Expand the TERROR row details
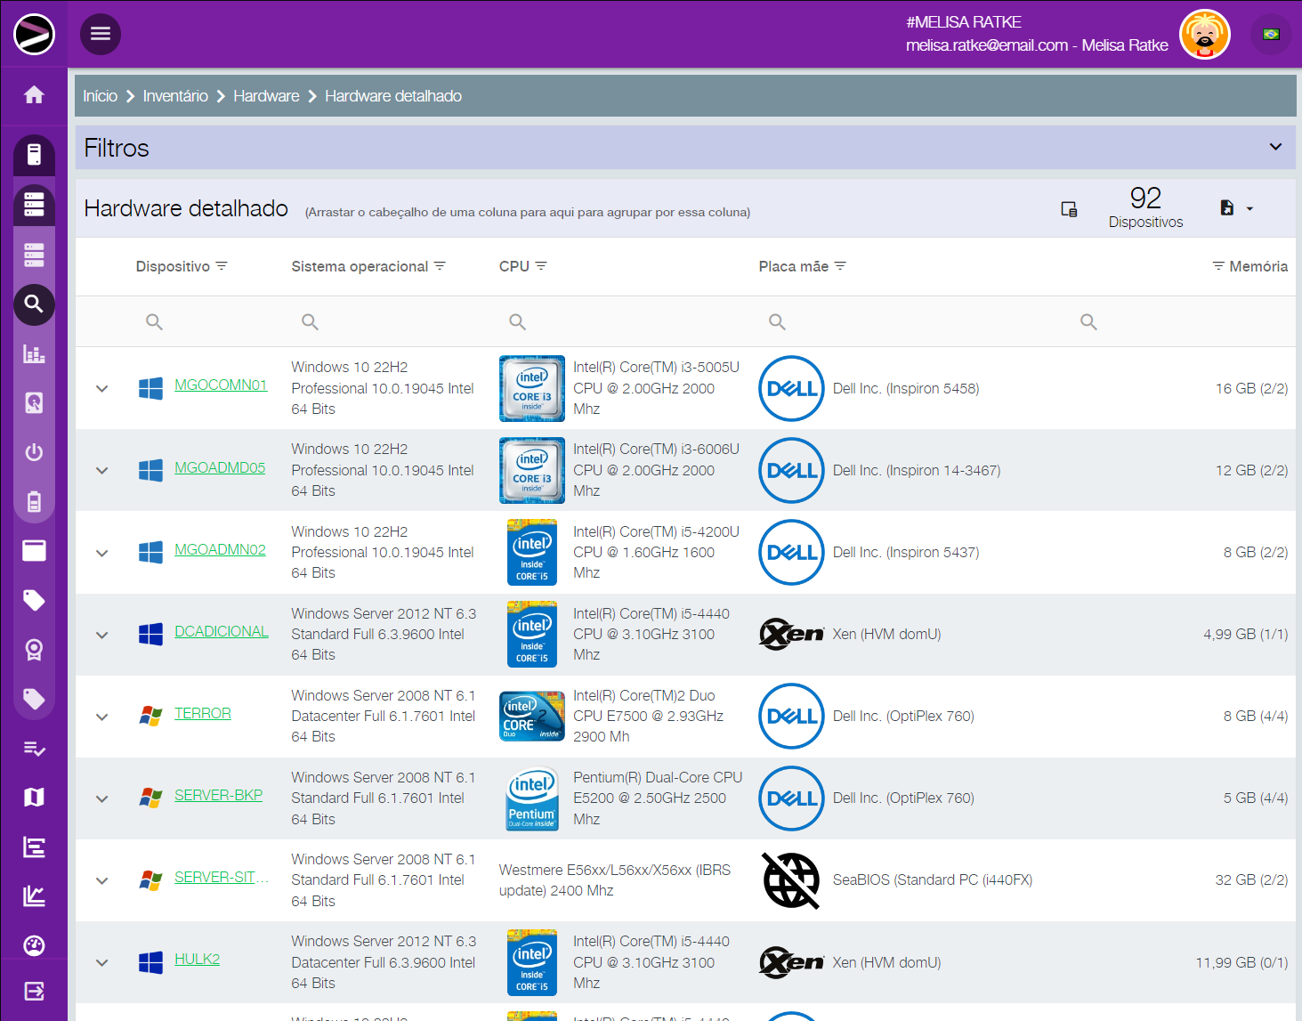The width and height of the screenshot is (1302, 1021). (x=102, y=717)
